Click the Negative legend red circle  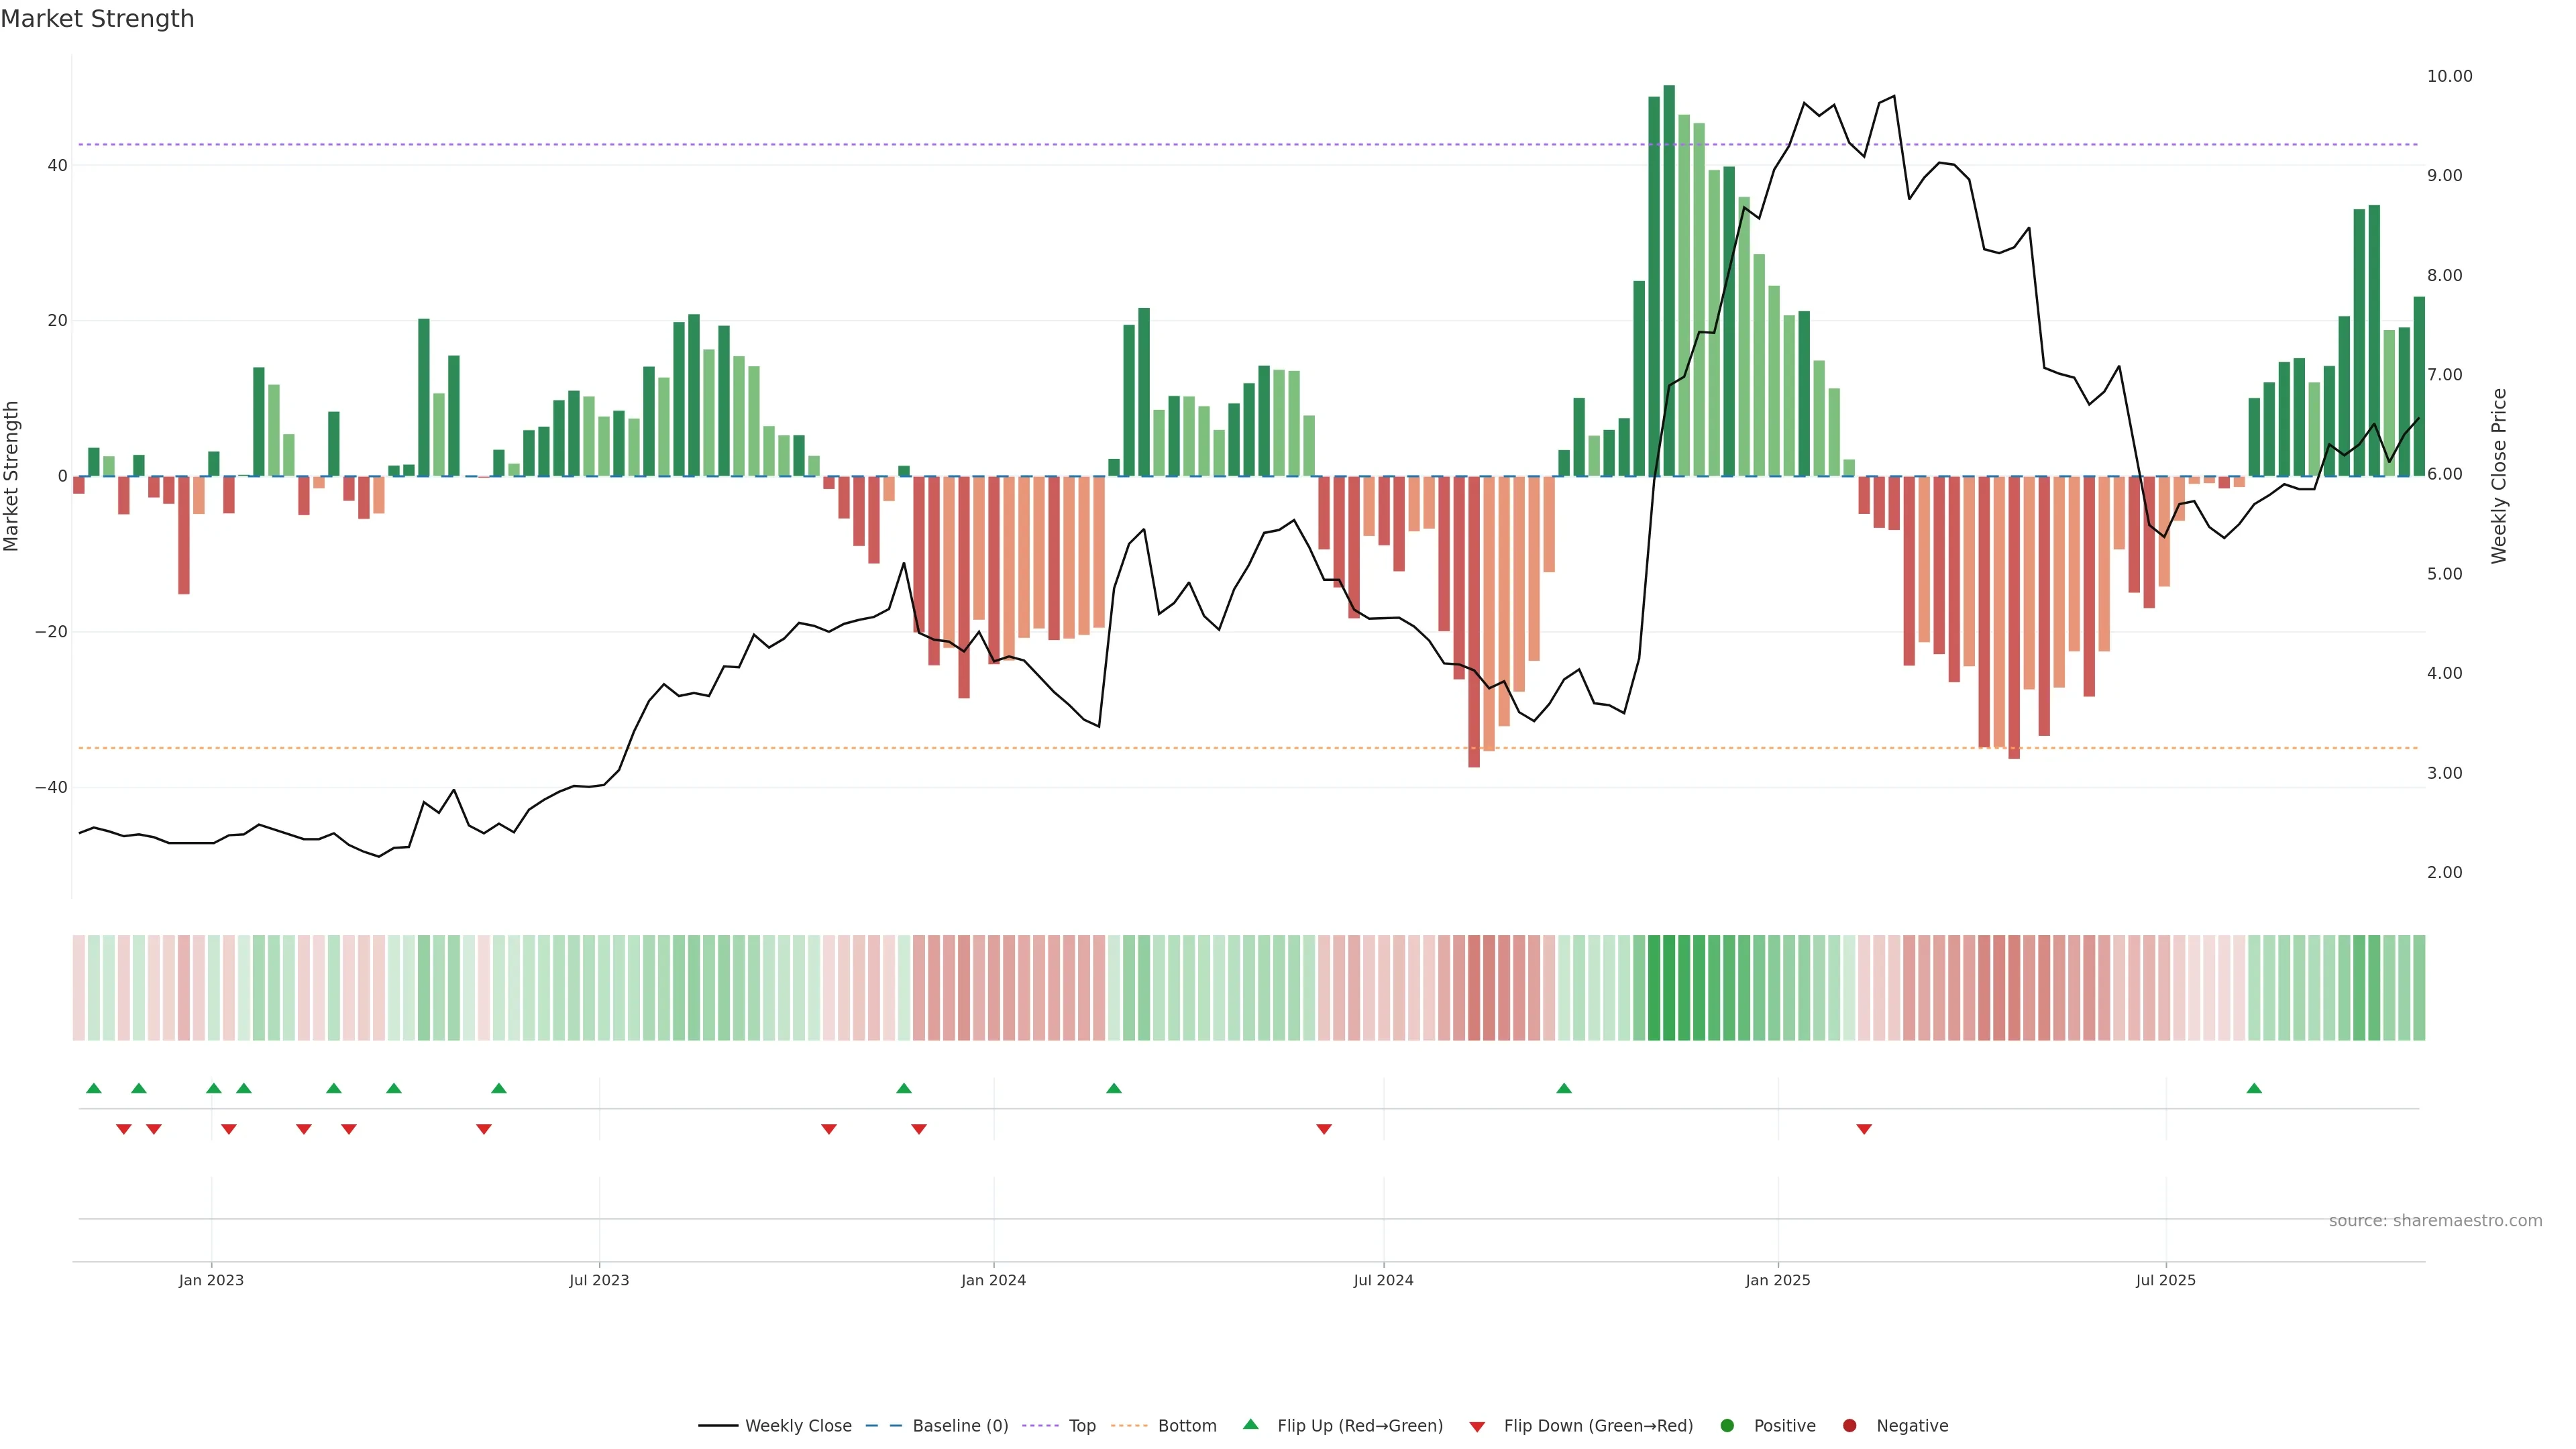point(1849,1426)
